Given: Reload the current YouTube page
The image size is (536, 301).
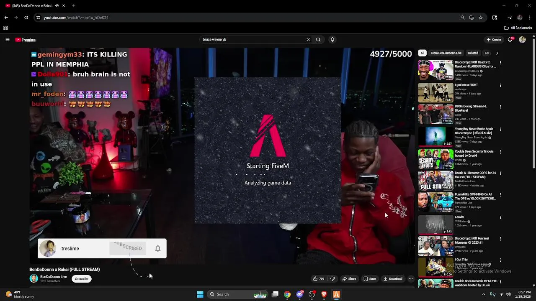Looking at the screenshot, I should point(26,18).
